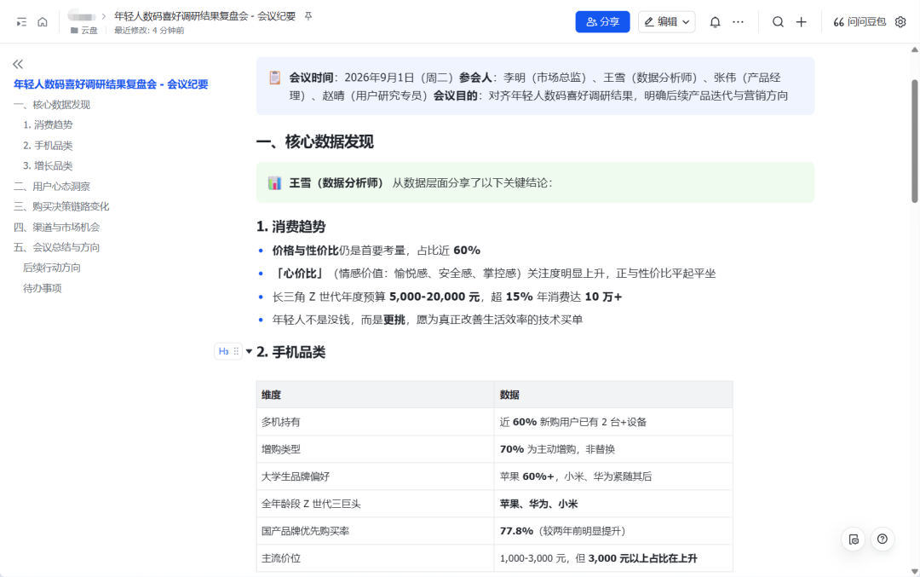Click the H3 heading block handle
920x577 pixels.
click(x=223, y=351)
